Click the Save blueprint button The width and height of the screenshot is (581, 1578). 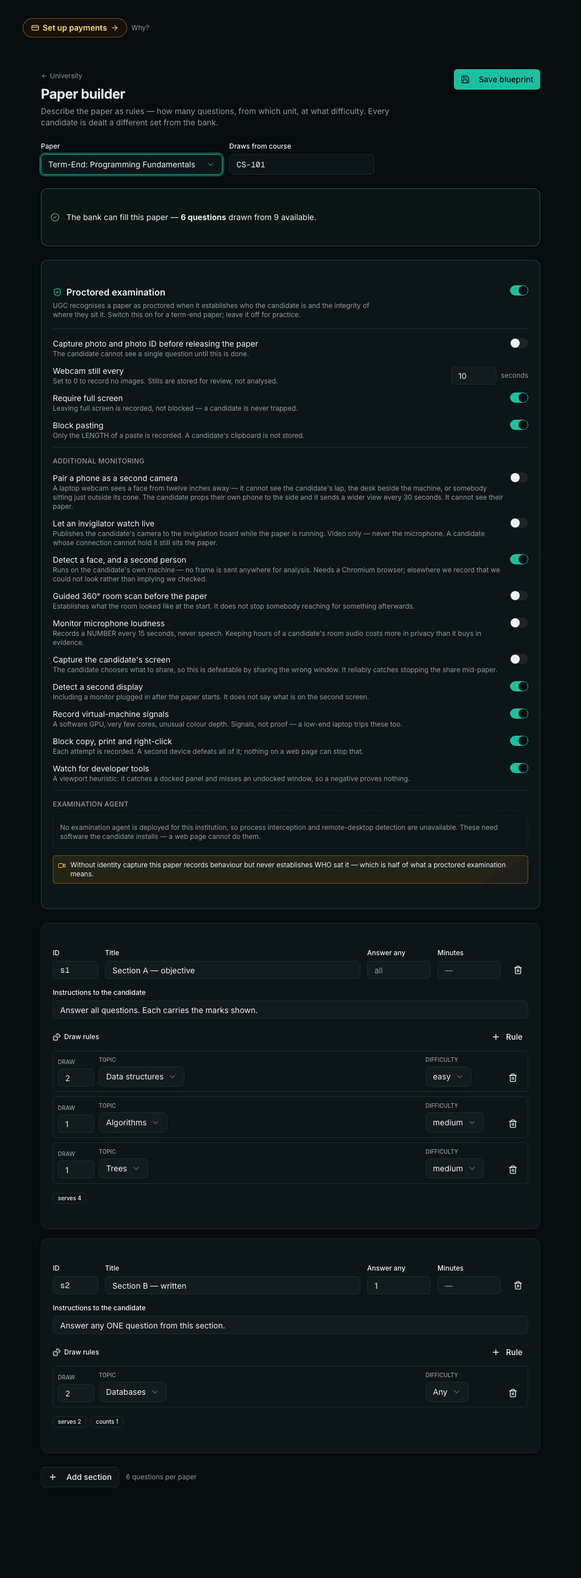pyautogui.click(x=496, y=79)
